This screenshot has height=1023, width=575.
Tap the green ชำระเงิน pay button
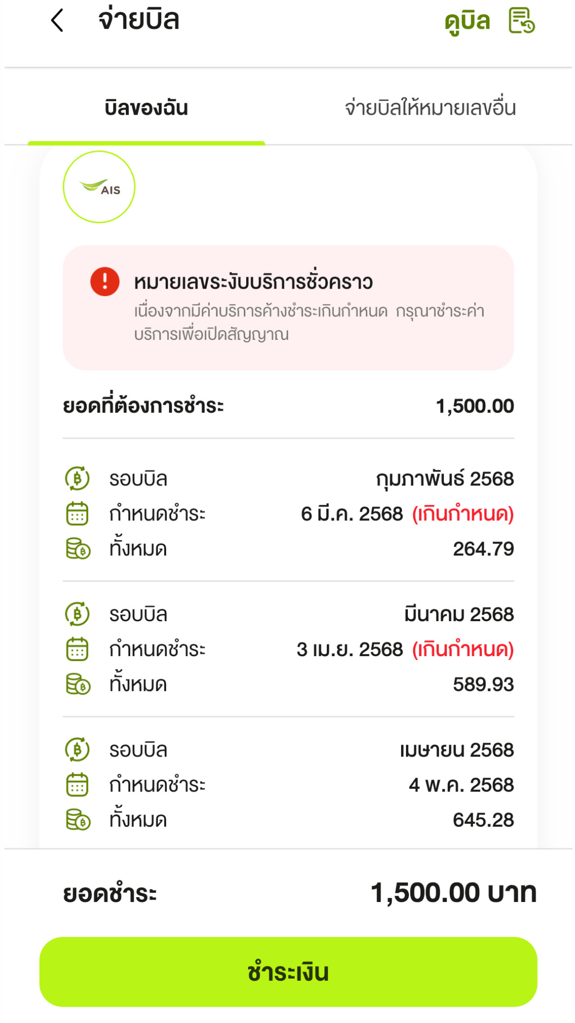point(288,972)
